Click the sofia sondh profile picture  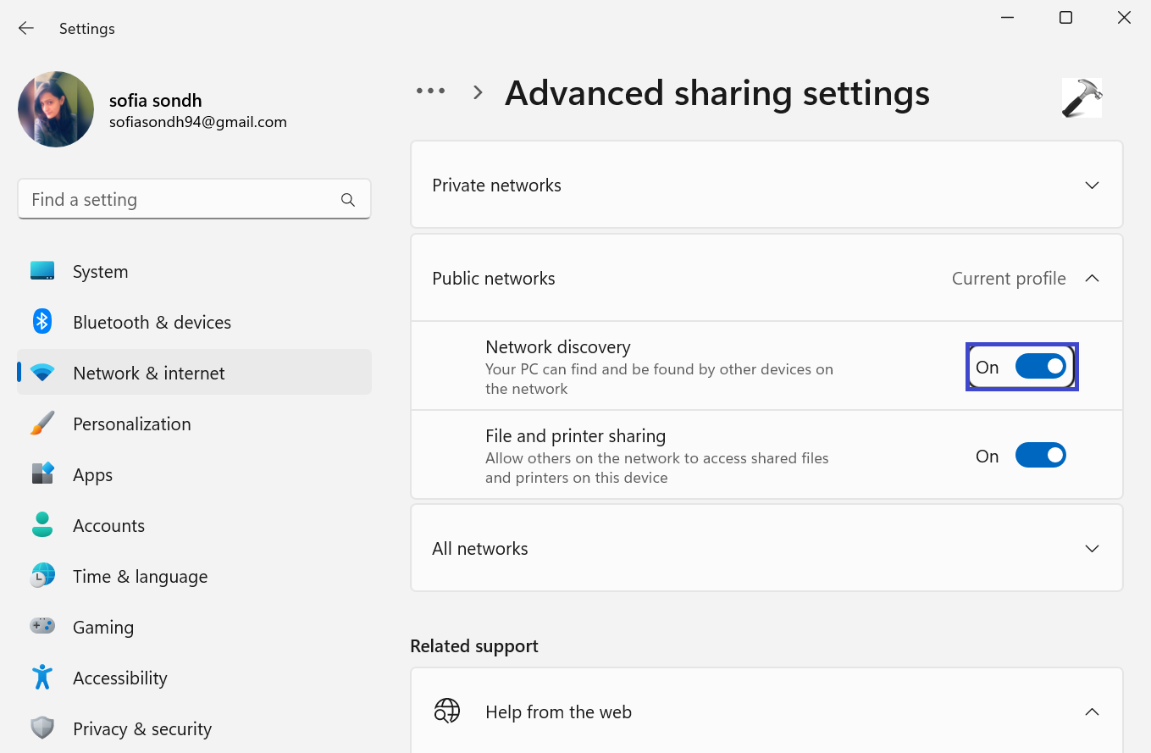[56, 109]
